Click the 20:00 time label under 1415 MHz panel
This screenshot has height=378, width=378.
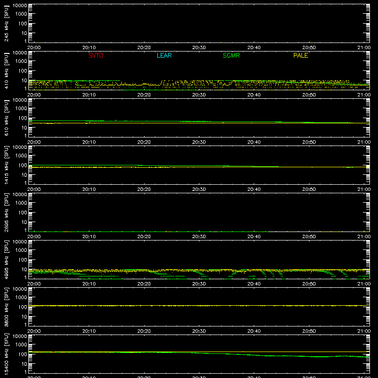(x=34, y=189)
